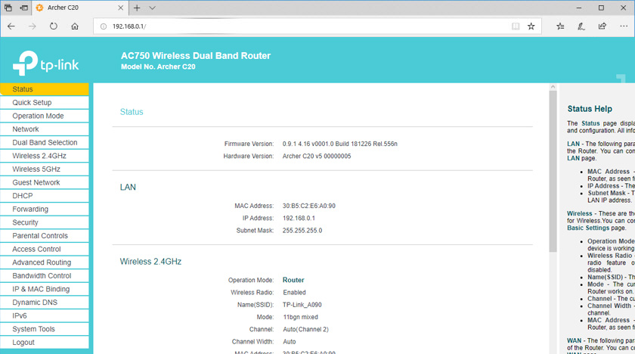The width and height of the screenshot is (635, 354).
Task: Click Wireless Radio Enabled value
Action: 294,293
